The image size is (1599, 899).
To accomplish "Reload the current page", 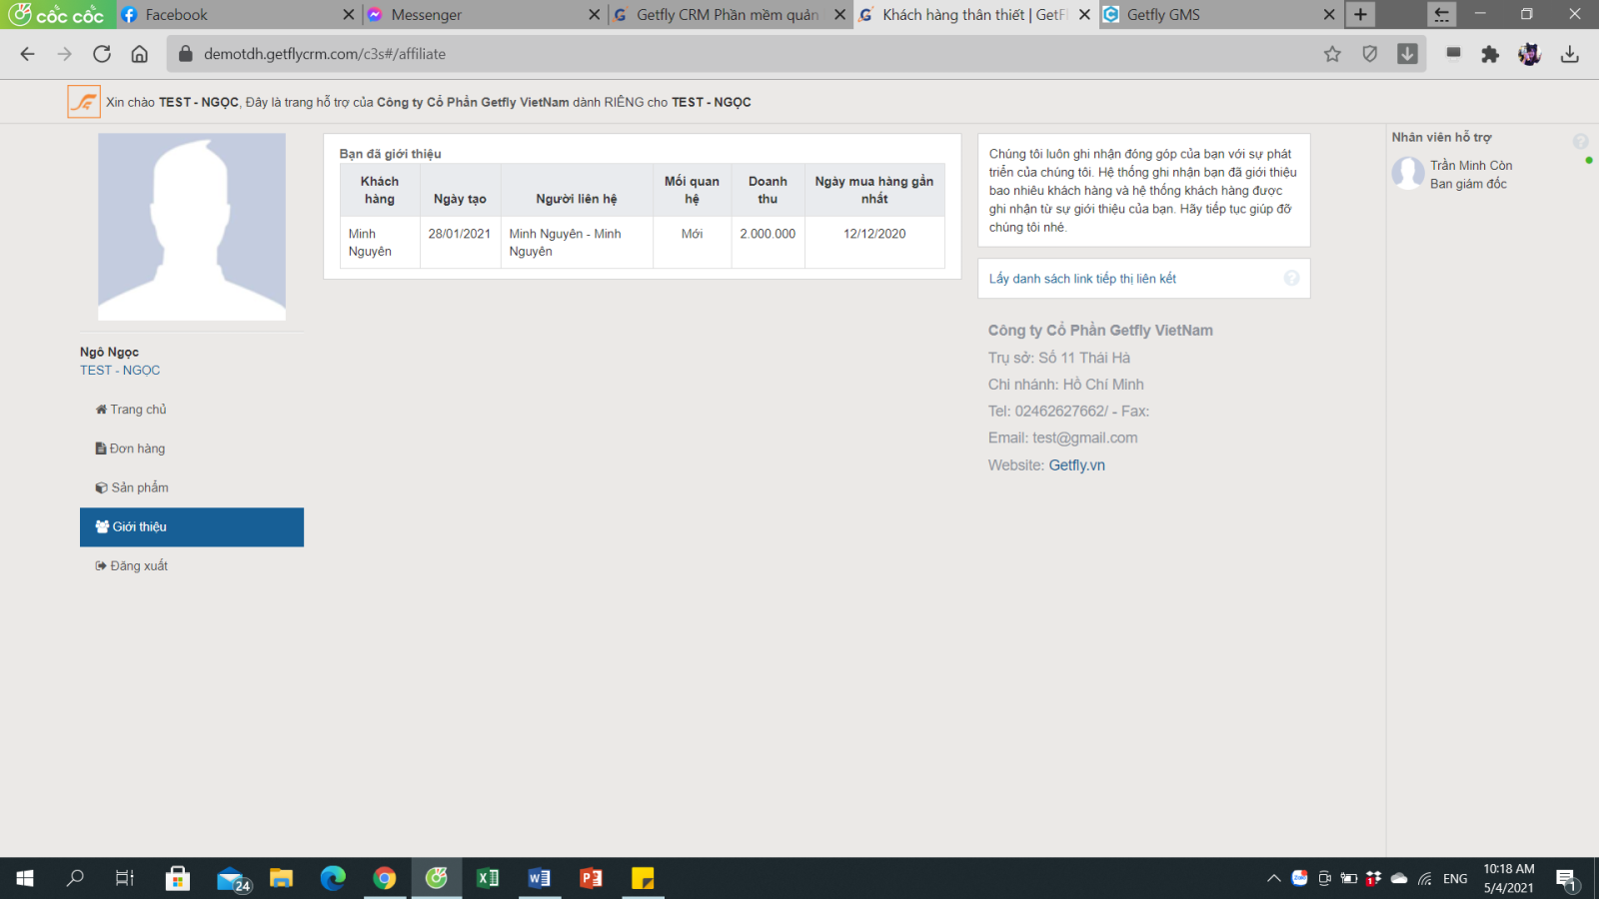I will (102, 54).
